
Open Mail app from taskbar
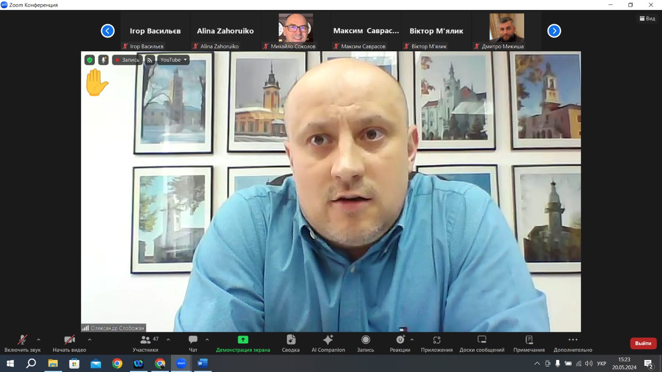96,364
